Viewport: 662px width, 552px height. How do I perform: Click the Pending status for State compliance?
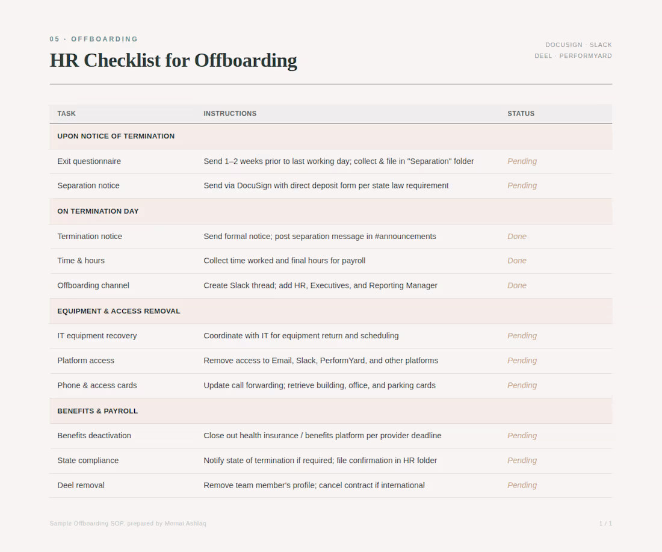click(522, 461)
